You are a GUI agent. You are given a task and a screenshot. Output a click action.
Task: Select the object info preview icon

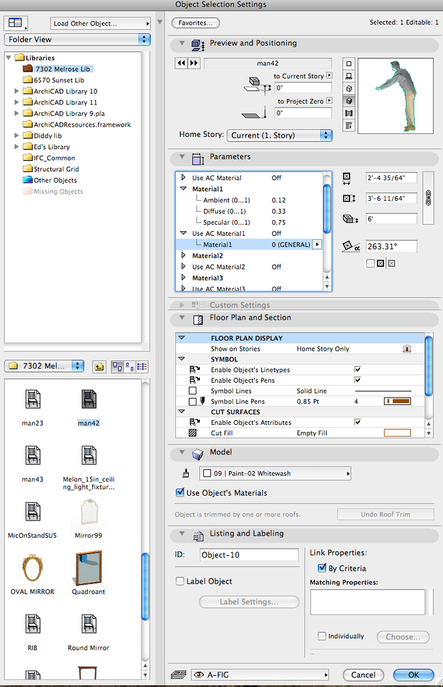click(349, 126)
